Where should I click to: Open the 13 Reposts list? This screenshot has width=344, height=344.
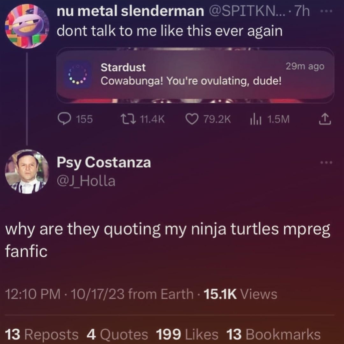pos(42,334)
